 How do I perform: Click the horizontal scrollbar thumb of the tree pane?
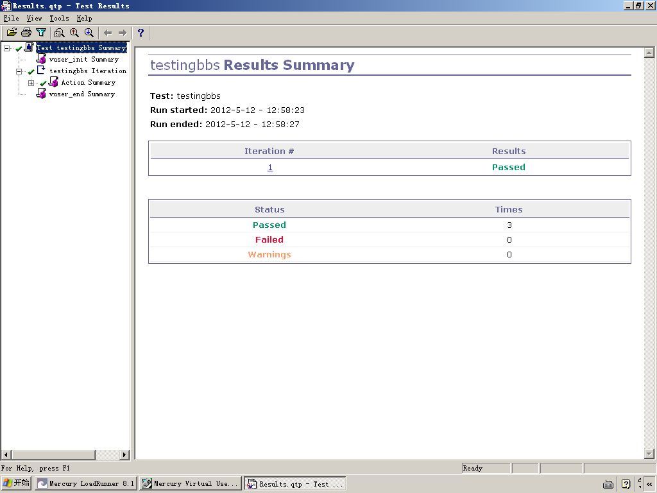tap(53, 454)
